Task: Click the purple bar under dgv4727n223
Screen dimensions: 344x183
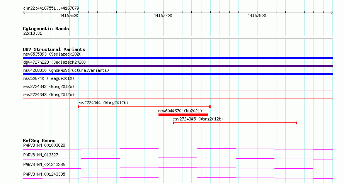Action: (178, 66)
